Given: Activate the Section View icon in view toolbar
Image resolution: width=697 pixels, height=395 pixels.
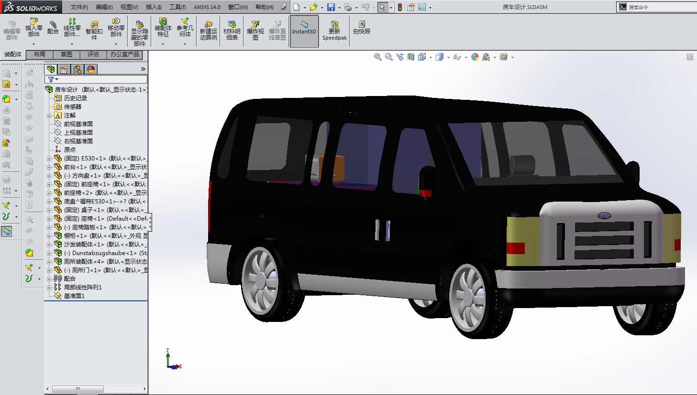Looking at the screenshot, I should click(411, 57).
